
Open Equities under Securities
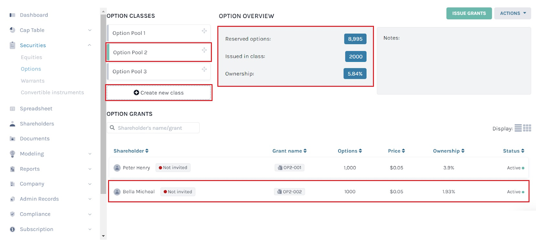31,57
